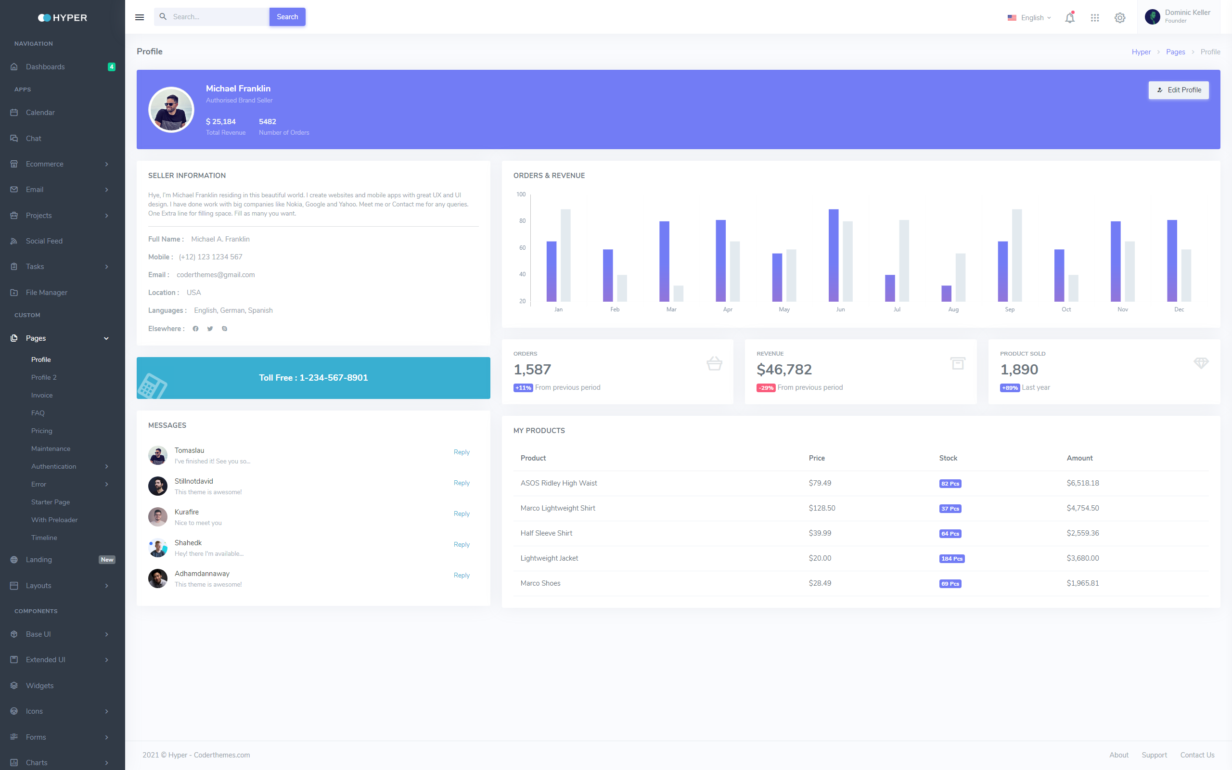Screen dimensions: 1232x770
Task: Click the June orders bar in chart
Action: pos(834,255)
